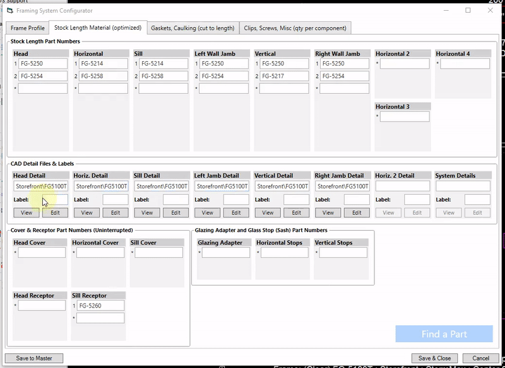Screen dimensions: 505x368
Task: Click the Glazing Adapter part number field
Action: 226,253
